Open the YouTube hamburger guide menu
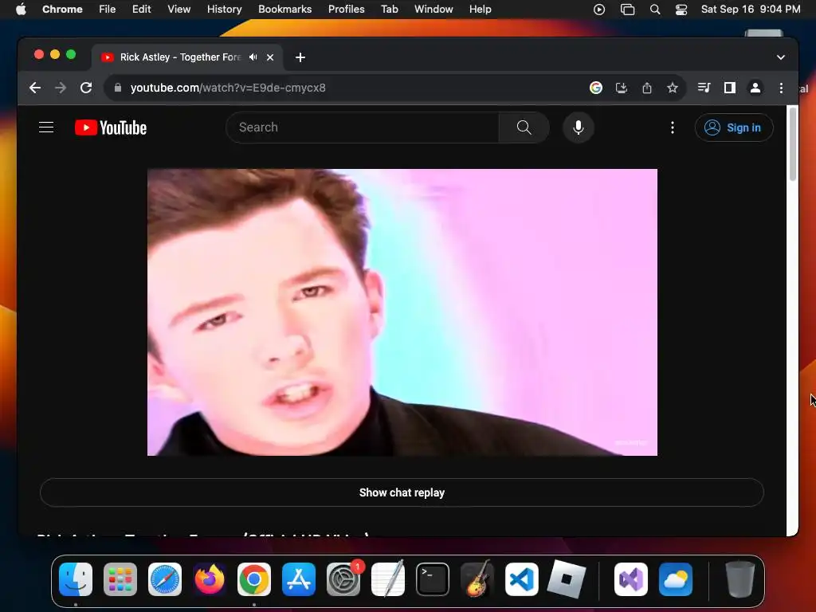The image size is (816, 612). coord(46,127)
